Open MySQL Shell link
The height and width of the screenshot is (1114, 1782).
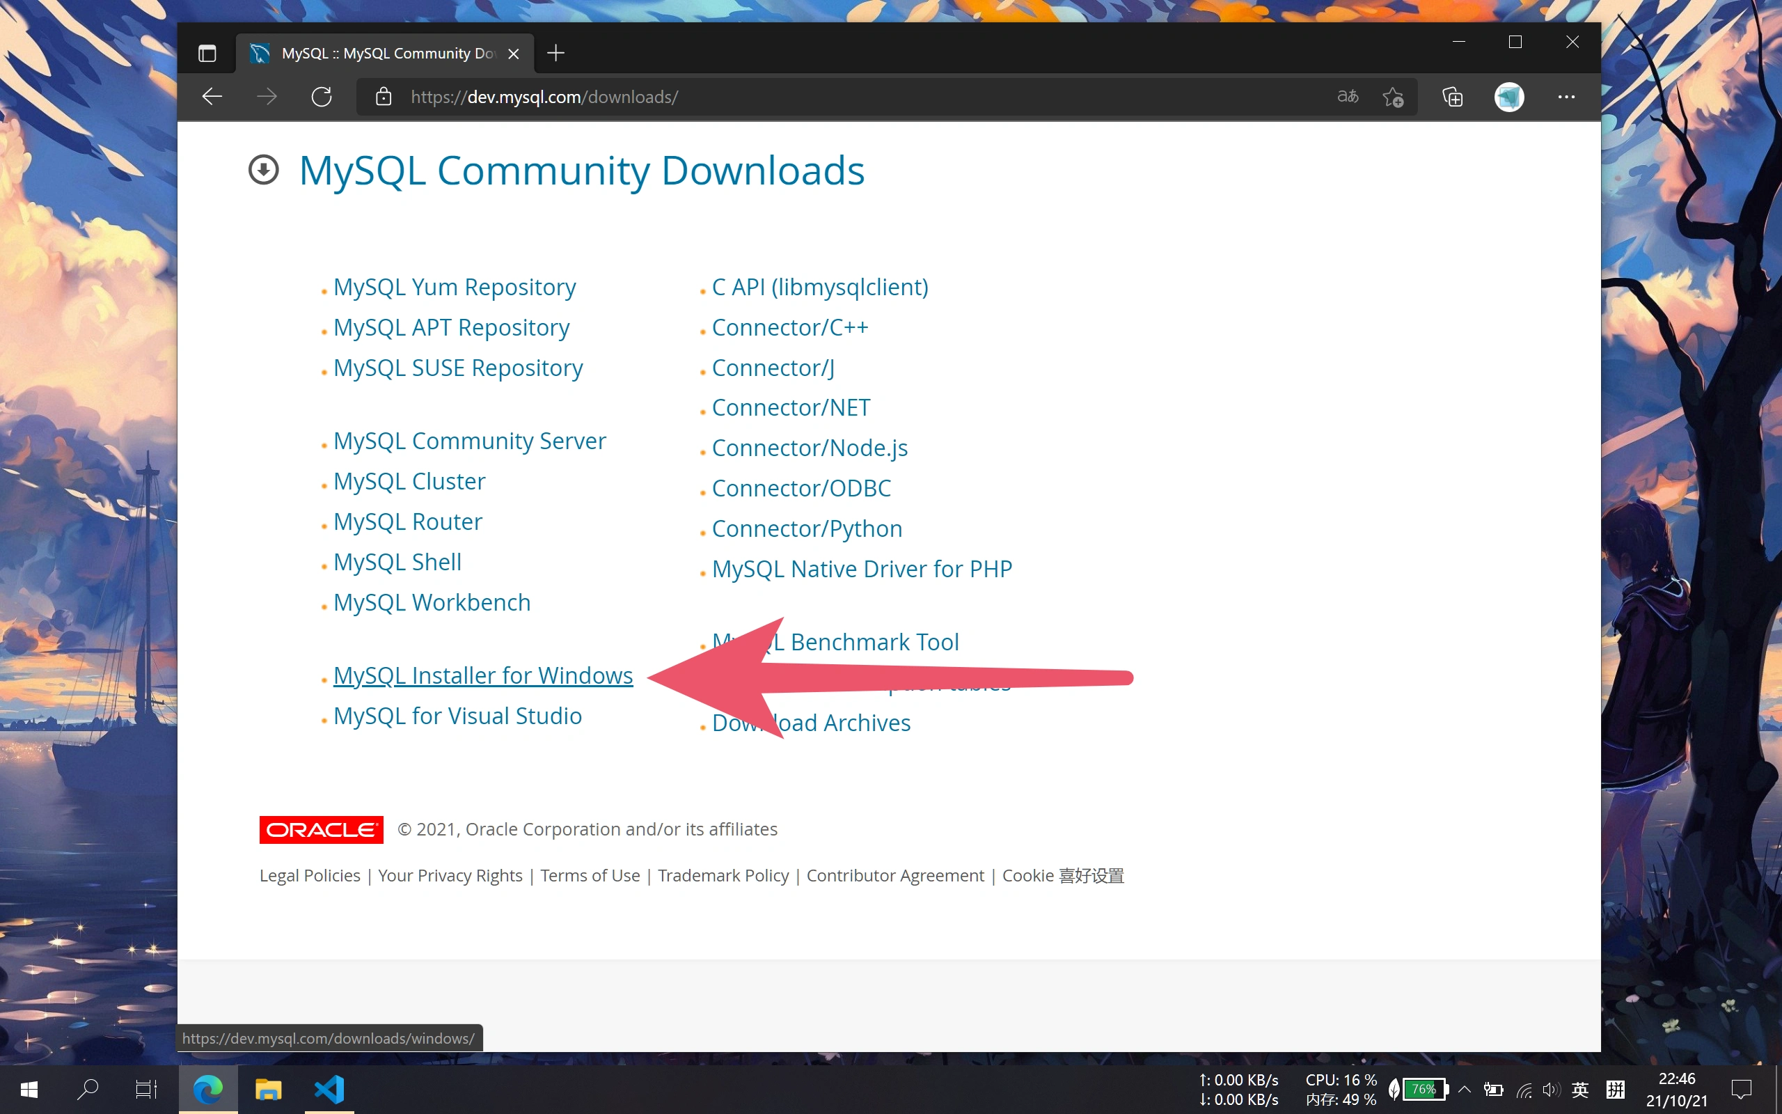pyautogui.click(x=397, y=562)
